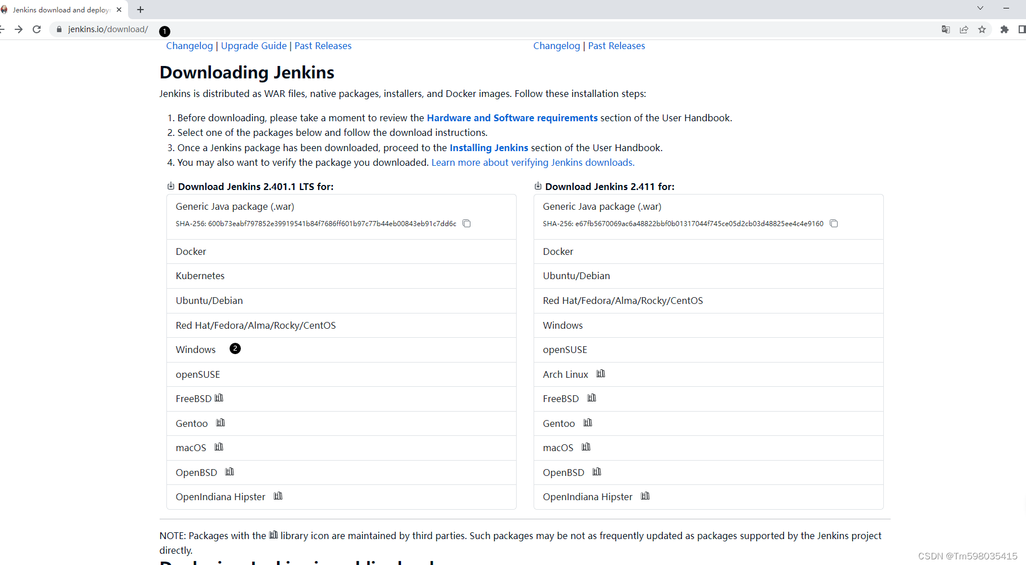Click library icon beside weekly macOS
The height and width of the screenshot is (565, 1026).
click(586, 447)
